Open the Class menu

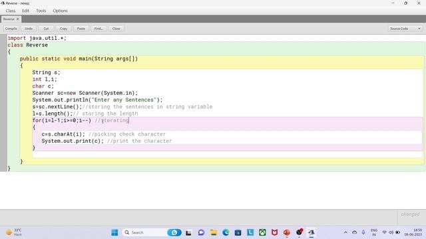(11, 11)
